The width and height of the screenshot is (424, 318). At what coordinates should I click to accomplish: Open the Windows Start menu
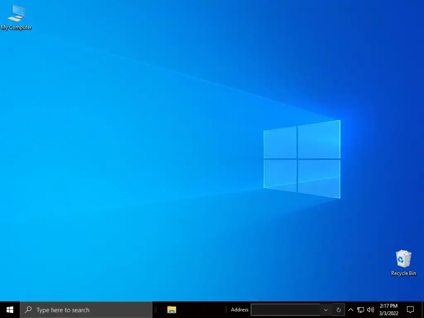click(10, 310)
